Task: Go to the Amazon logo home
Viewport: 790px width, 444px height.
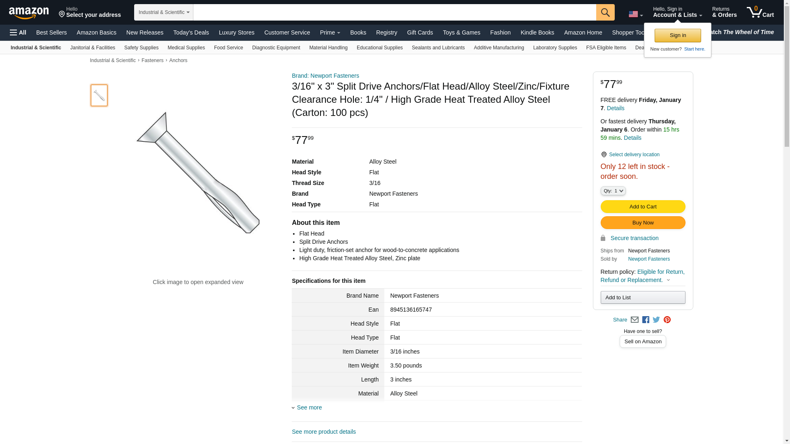Action: point(29,13)
